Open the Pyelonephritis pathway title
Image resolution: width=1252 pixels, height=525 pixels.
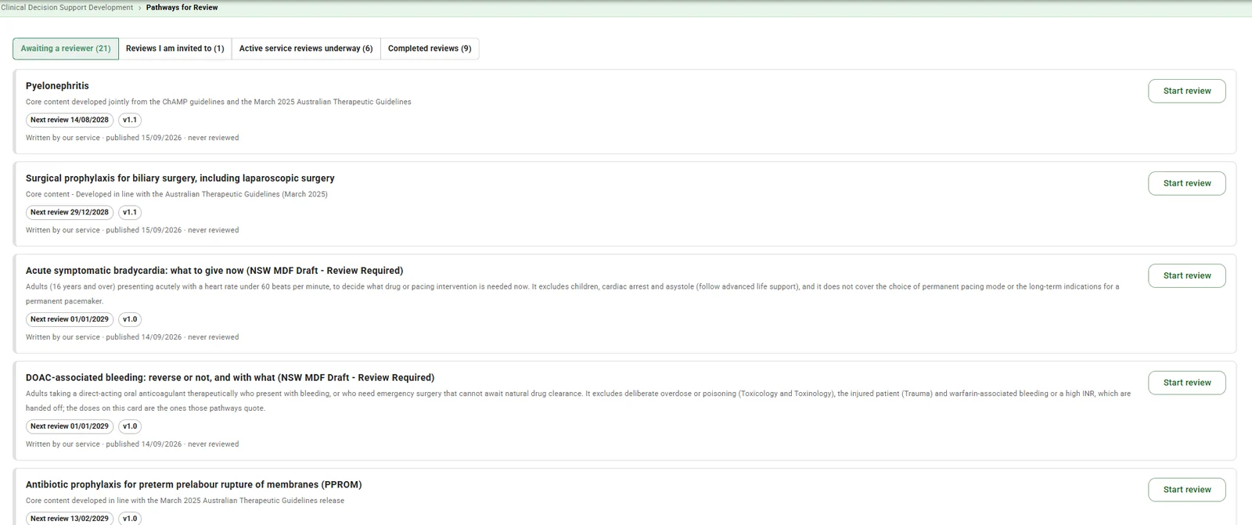tap(57, 86)
